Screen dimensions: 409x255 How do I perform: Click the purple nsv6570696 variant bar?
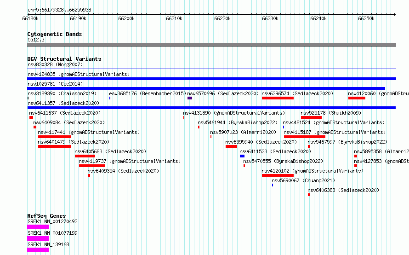[190, 98]
